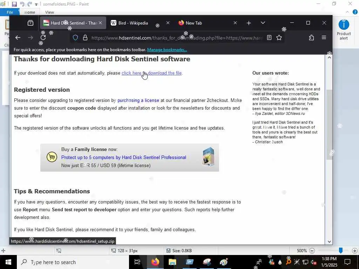This screenshot has height=269, width=359.
Task: Open the Firefox hamburger application menu
Action: [324, 37]
